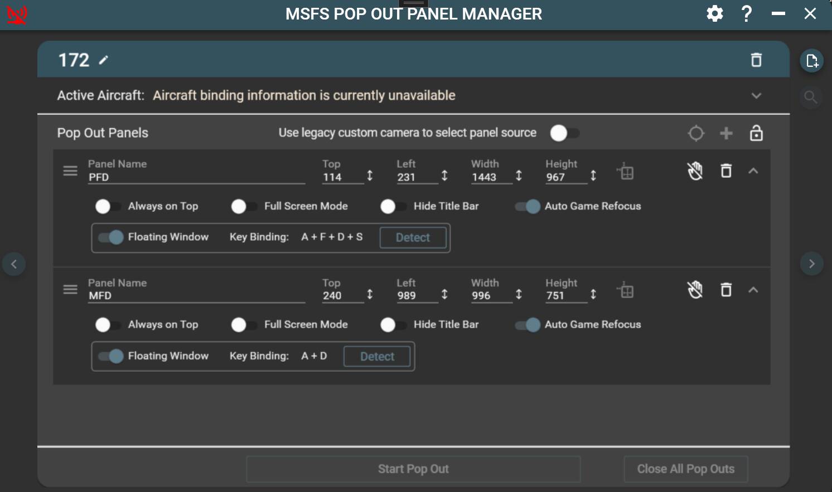Open the help dialog
Viewport: 832px width, 492px height.
coord(746,13)
